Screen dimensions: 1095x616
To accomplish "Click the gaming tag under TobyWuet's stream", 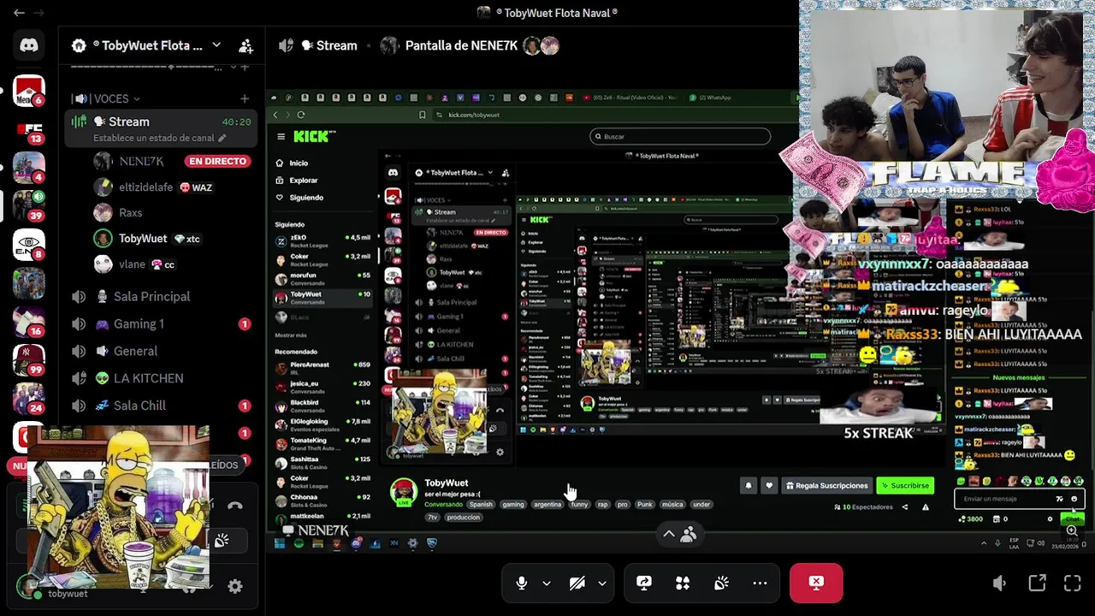I will click(x=513, y=504).
